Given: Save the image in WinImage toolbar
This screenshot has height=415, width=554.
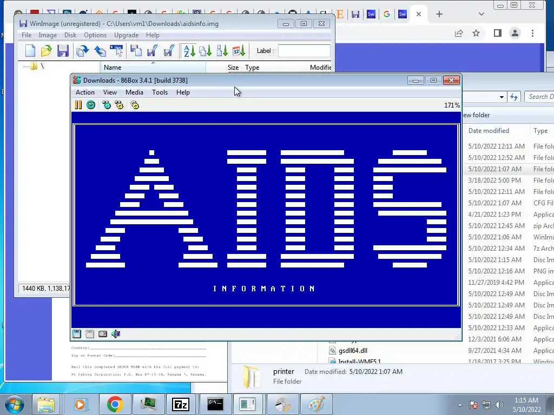Looking at the screenshot, I should [63, 51].
